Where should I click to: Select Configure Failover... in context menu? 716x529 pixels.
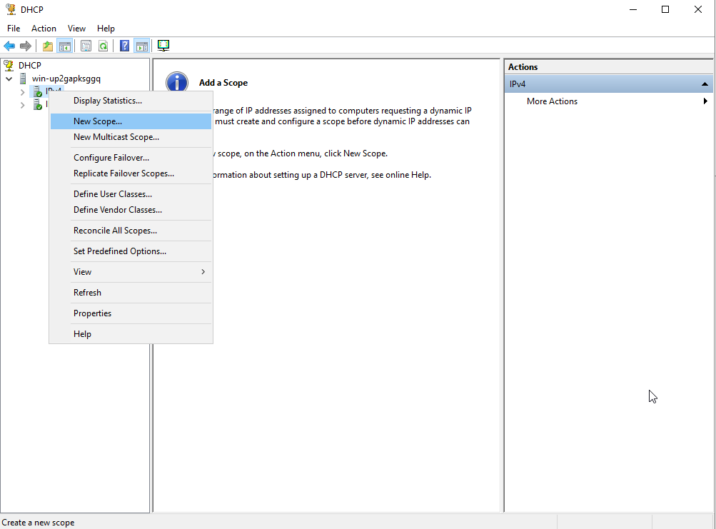click(x=111, y=158)
